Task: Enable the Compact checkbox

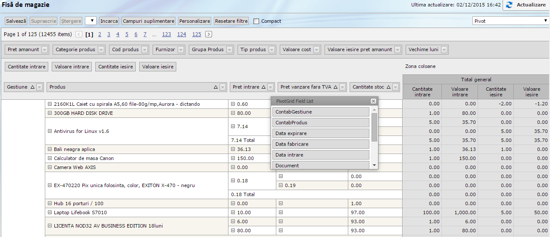Action: [x=256, y=21]
